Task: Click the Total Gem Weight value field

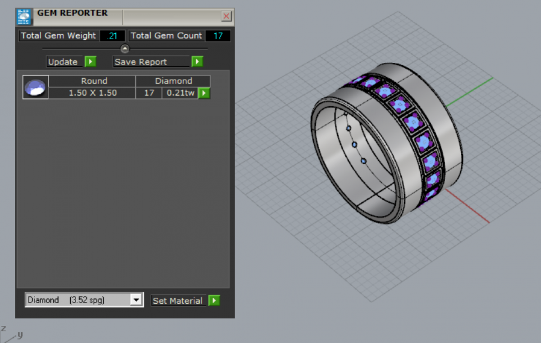Action: click(x=112, y=36)
